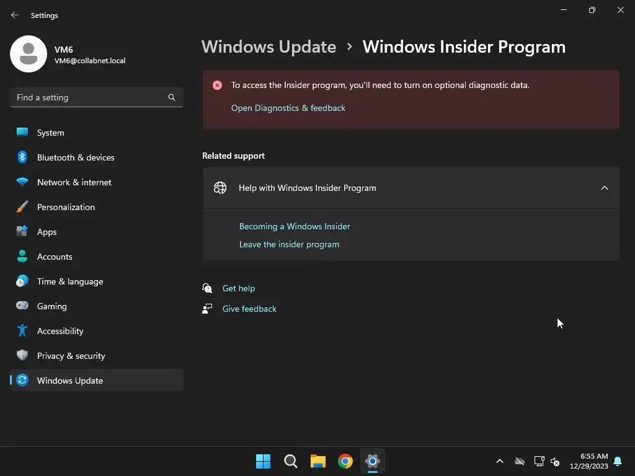Click the Give feedback link

pos(249,309)
